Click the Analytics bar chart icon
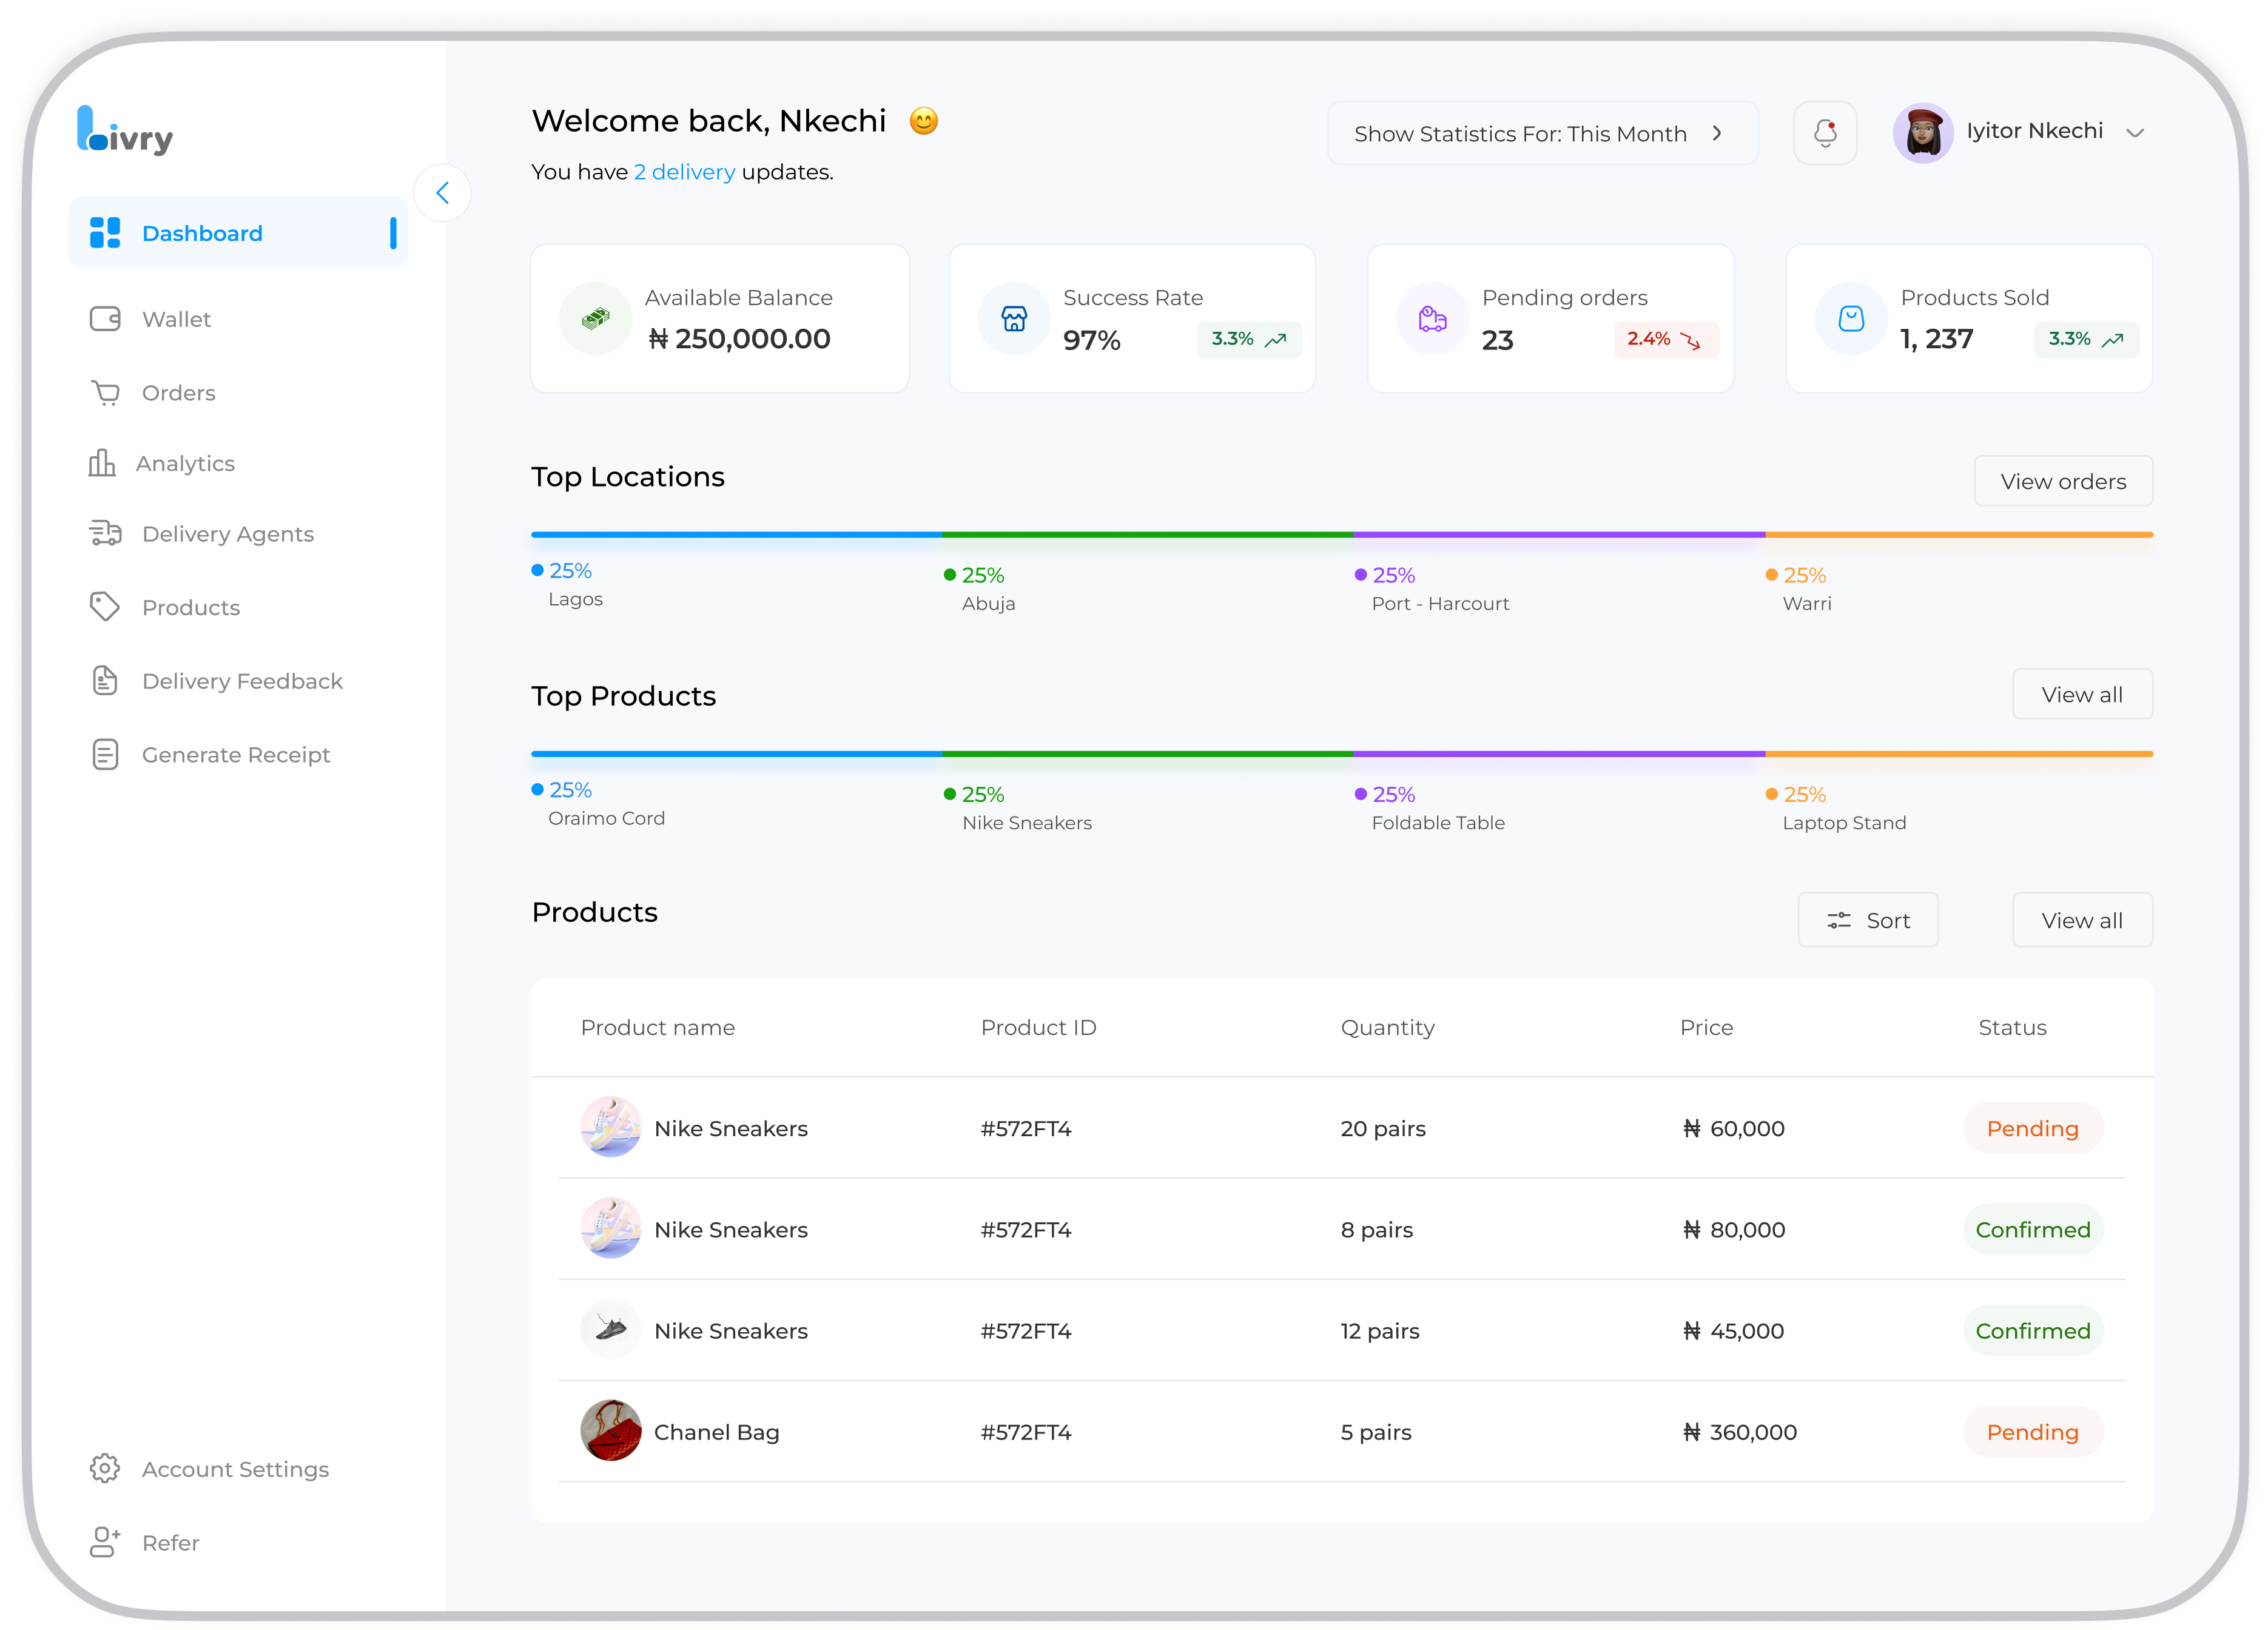 coord(102,462)
